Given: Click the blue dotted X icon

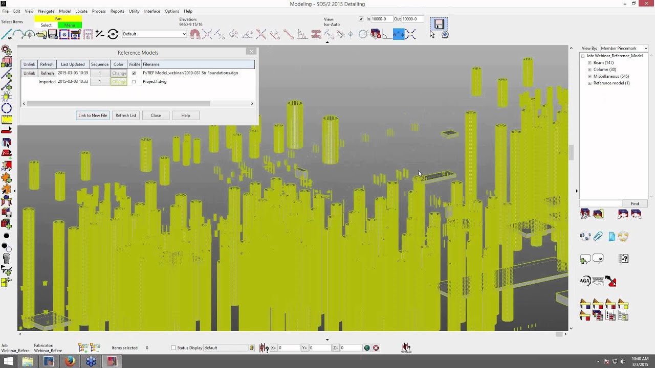Looking at the screenshot, I should click(410, 34).
